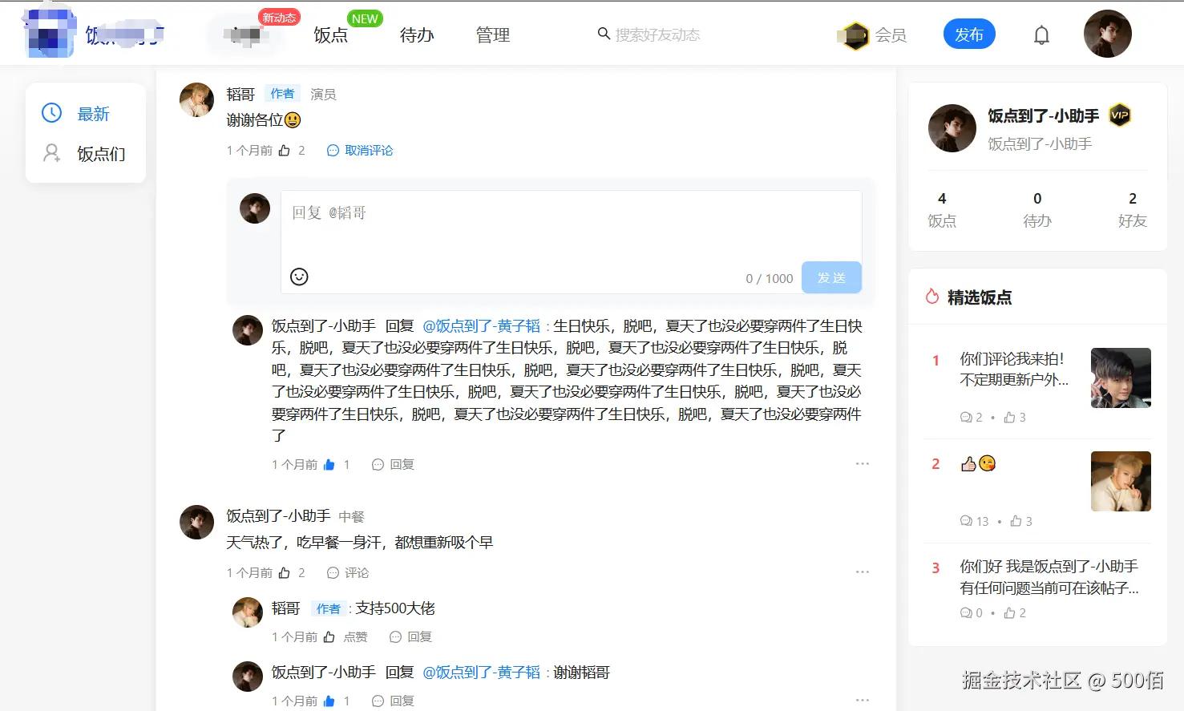
Task: Click the 取消评论 link under 韬哥's post
Action: click(x=370, y=150)
